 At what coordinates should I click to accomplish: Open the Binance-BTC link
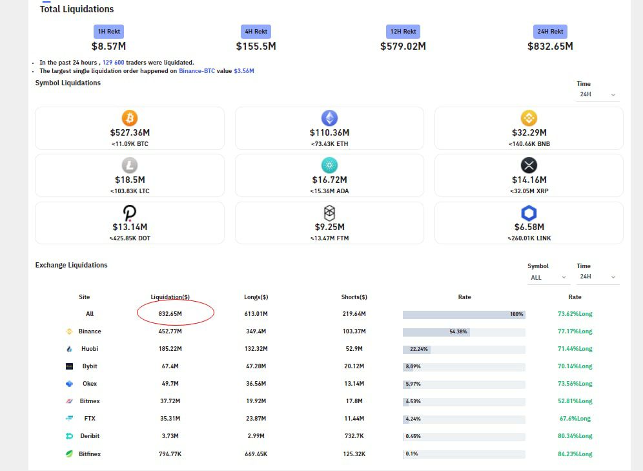coord(197,71)
